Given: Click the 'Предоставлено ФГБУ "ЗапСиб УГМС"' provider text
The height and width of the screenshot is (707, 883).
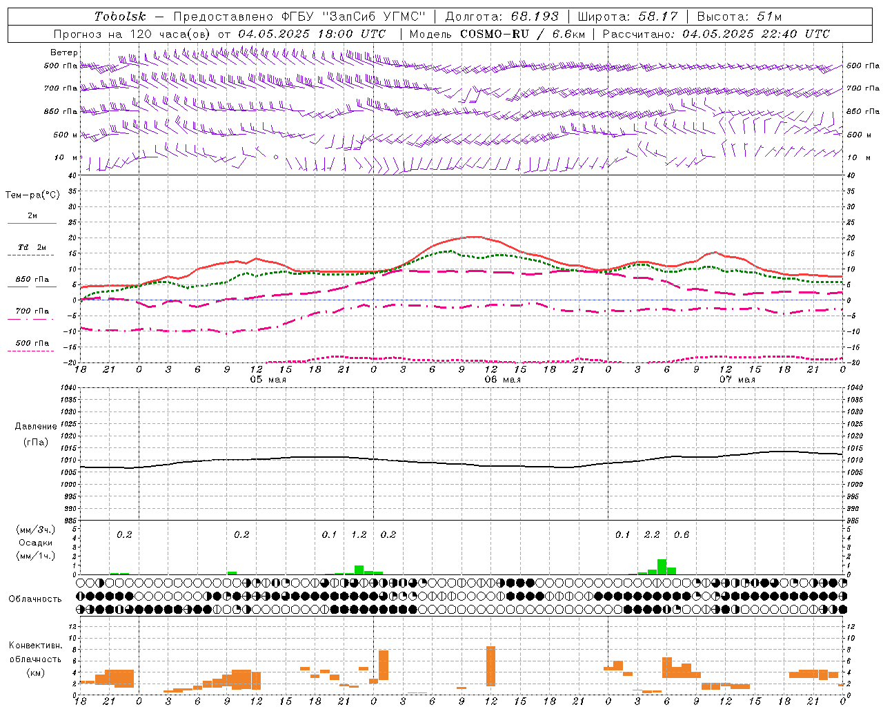Looking at the screenshot, I should pyautogui.click(x=299, y=17).
